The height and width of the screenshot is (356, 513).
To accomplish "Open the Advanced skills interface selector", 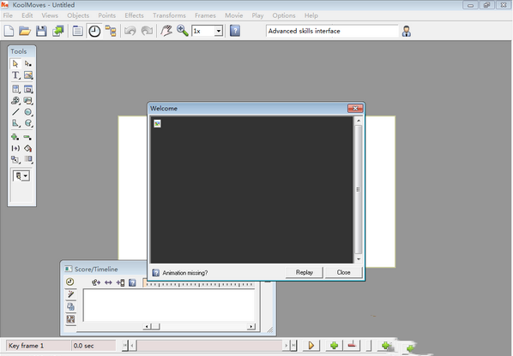I will (x=332, y=31).
